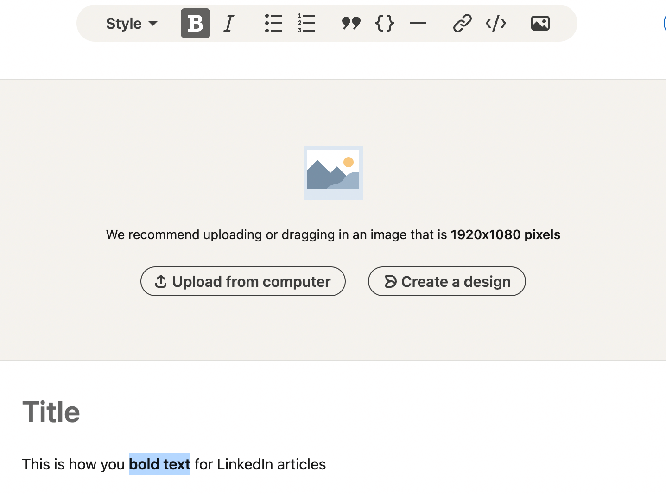Insert a bulleted list
The width and height of the screenshot is (666, 494).
273,23
